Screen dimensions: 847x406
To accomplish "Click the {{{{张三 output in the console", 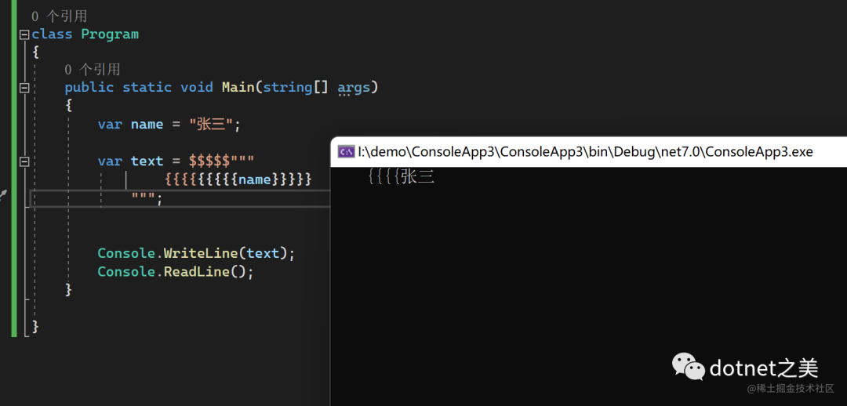I will pos(401,177).
